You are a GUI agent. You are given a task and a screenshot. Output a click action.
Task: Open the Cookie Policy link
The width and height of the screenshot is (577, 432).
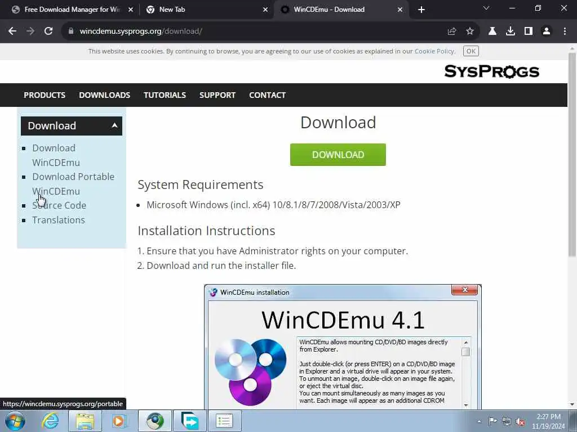coord(434,51)
